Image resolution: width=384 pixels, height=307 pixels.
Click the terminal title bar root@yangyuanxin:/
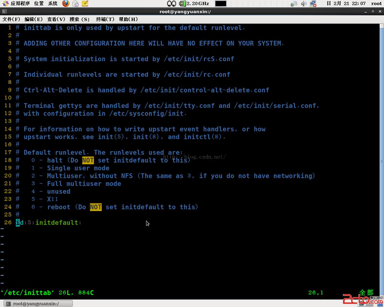pos(185,11)
